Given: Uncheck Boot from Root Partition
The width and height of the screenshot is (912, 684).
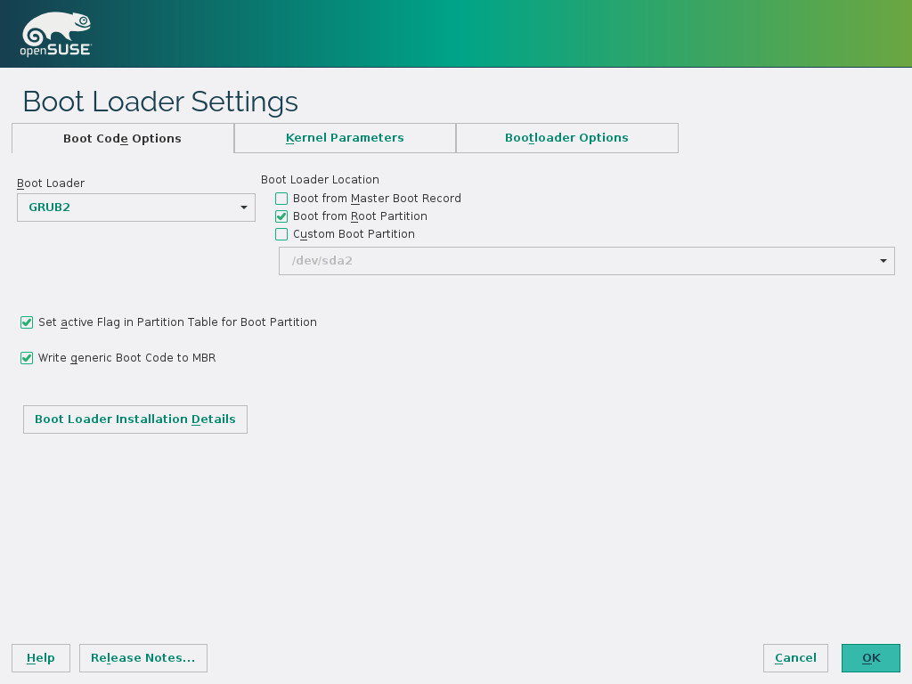Looking at the screenshot, I should tap(281, 216).
